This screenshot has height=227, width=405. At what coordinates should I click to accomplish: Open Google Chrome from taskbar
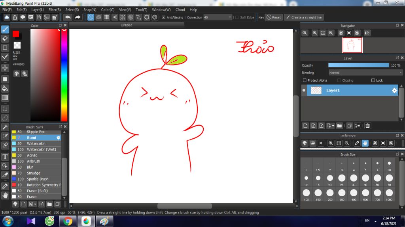(68, 221)
